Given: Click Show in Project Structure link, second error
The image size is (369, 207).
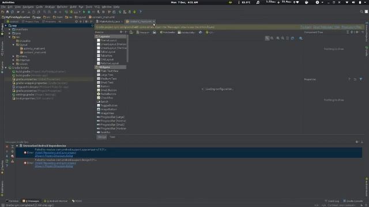Looking at the screenshot, I should tap(54, 166).
